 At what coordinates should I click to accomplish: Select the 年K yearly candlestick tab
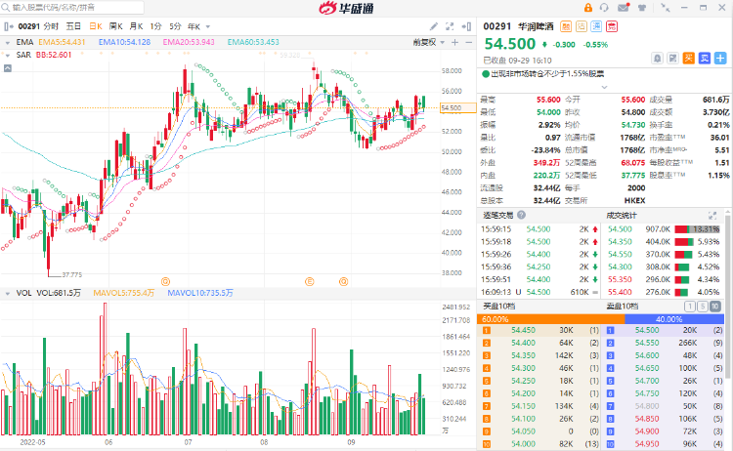coord(194,26)
